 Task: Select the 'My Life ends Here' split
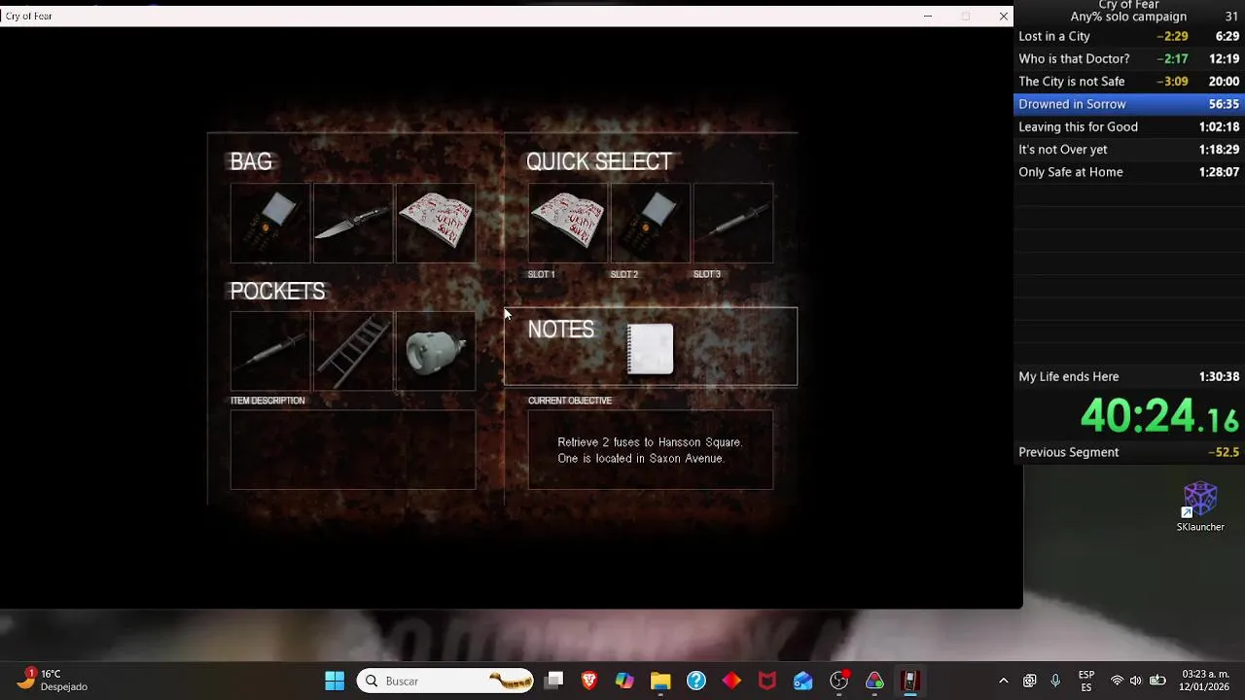1129,376
